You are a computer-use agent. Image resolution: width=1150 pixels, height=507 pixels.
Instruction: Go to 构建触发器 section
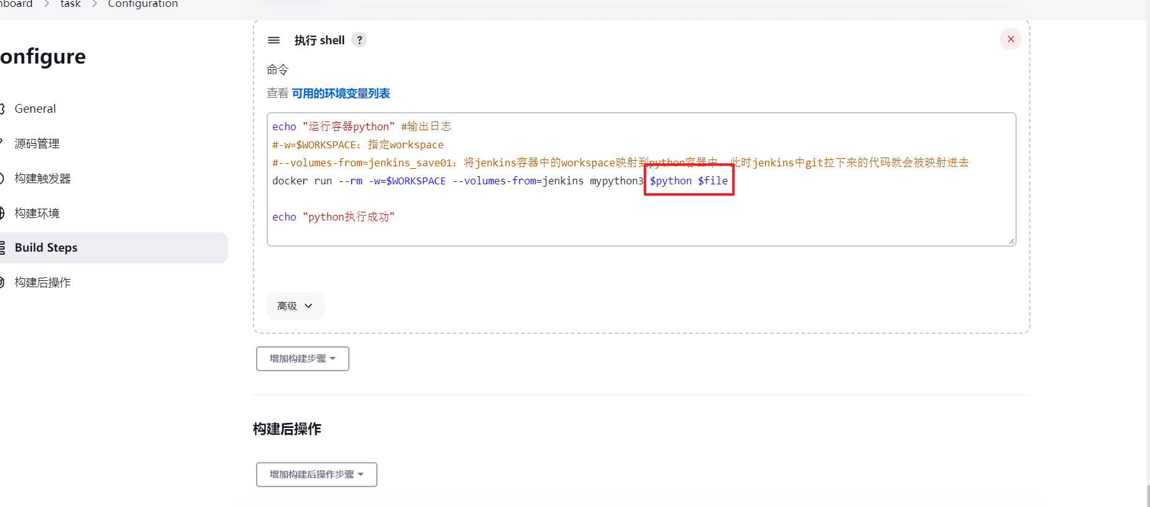tap(43, 179)
